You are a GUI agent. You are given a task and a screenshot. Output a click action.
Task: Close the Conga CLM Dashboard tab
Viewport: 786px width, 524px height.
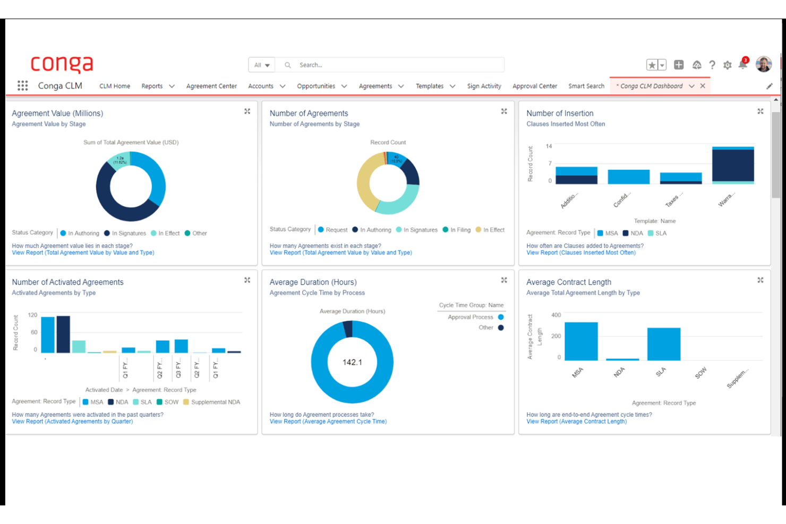(703, 86)
